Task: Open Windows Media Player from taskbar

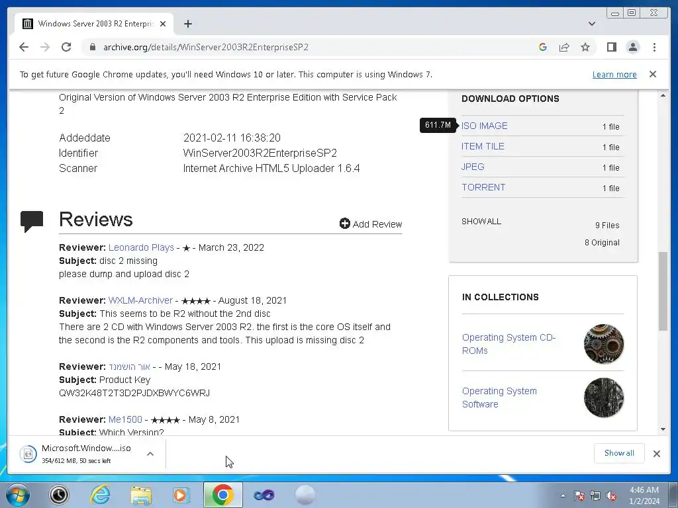Action: point(181,495)
